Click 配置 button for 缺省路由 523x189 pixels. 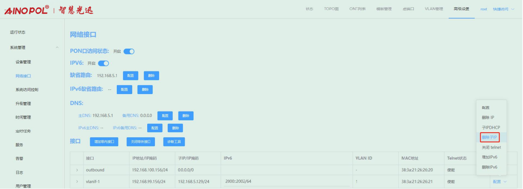(130, 76)
